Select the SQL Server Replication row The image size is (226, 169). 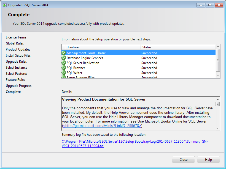coord(139,63)
